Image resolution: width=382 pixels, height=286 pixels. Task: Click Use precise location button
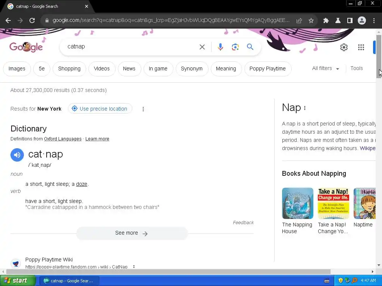point(100,109)
